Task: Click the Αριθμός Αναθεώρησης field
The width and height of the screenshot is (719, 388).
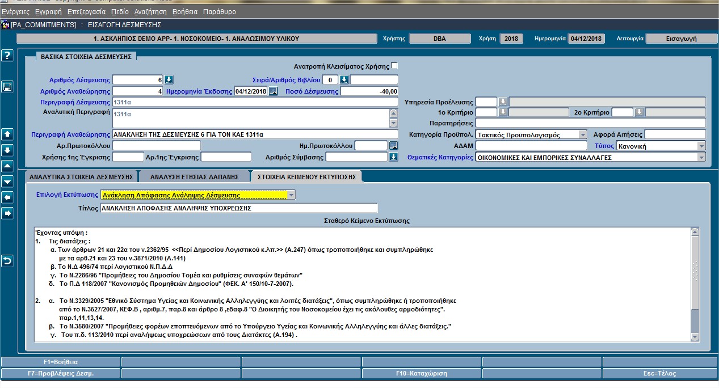Action: 138,91
